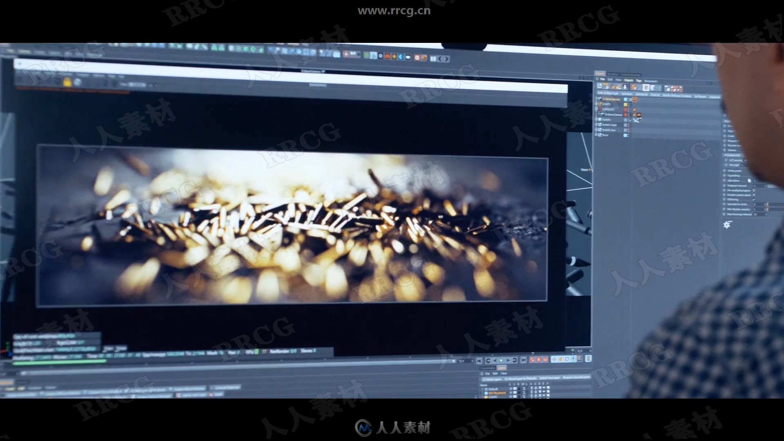This screenshot has width=784, height=441.
Task: Toggle solo (S) for 027 Pavement layer
Action: point(511,393)
